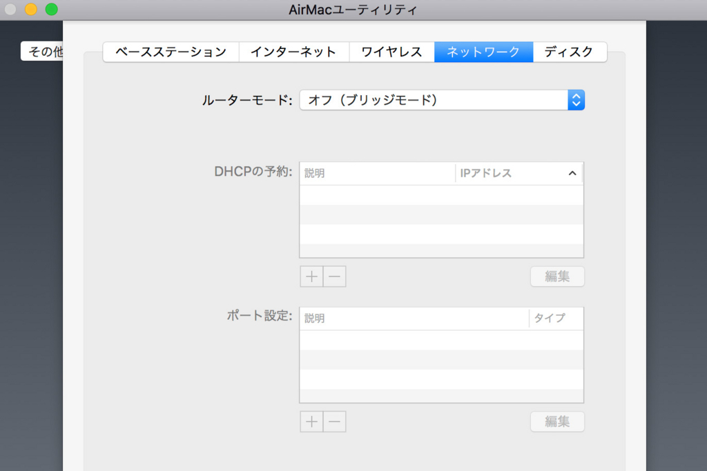Click ポート設定 説明 column header

[414, 319]
